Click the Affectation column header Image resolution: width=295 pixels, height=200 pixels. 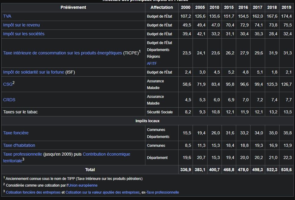click(x=162, y=7)
